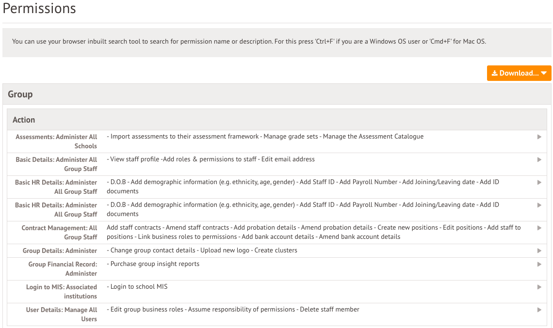
Task: Expand the Basic Details: Administer All Group Staff arrow
Action: [x=539, y=159]
